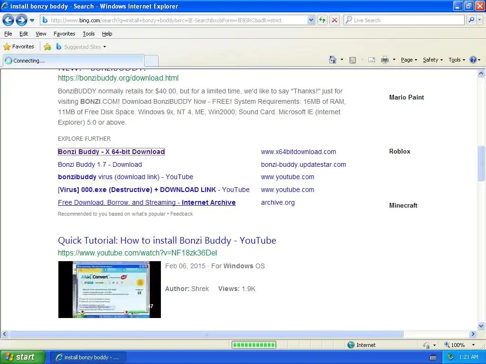Image resolution: width=486 pixels, height=364 pixels.
Task: Open Bonzi Buddy 1.7 - Download link
Action: pos(100,164)
